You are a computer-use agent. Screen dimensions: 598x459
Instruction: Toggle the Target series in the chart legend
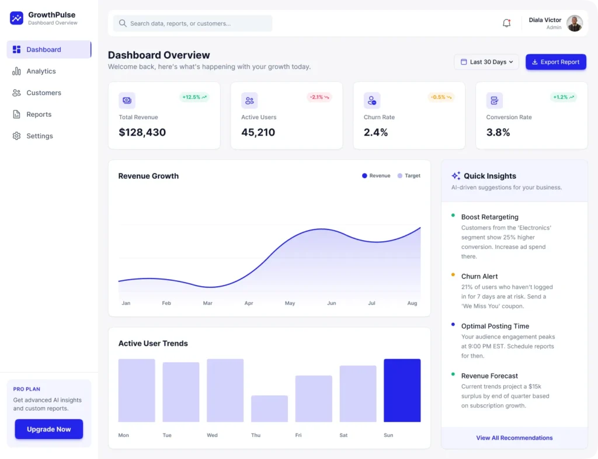click(409, 175)
